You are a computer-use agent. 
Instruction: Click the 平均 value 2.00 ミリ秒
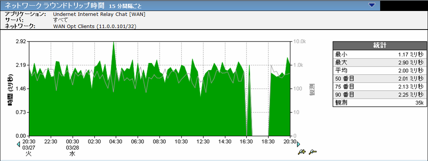pos(411,70)
